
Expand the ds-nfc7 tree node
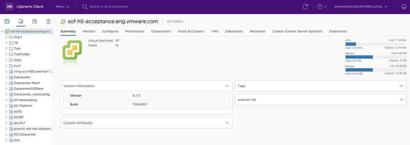[x=6, y=123]
